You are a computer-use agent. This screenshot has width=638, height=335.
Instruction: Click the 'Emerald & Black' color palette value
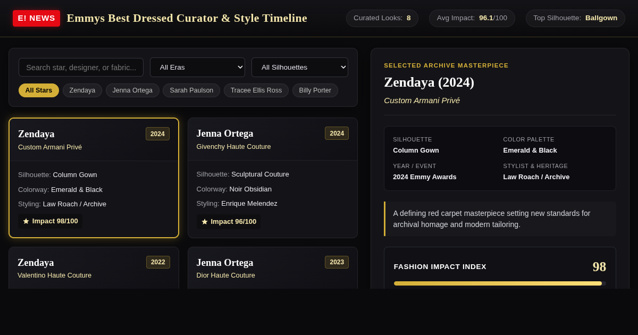530,150
